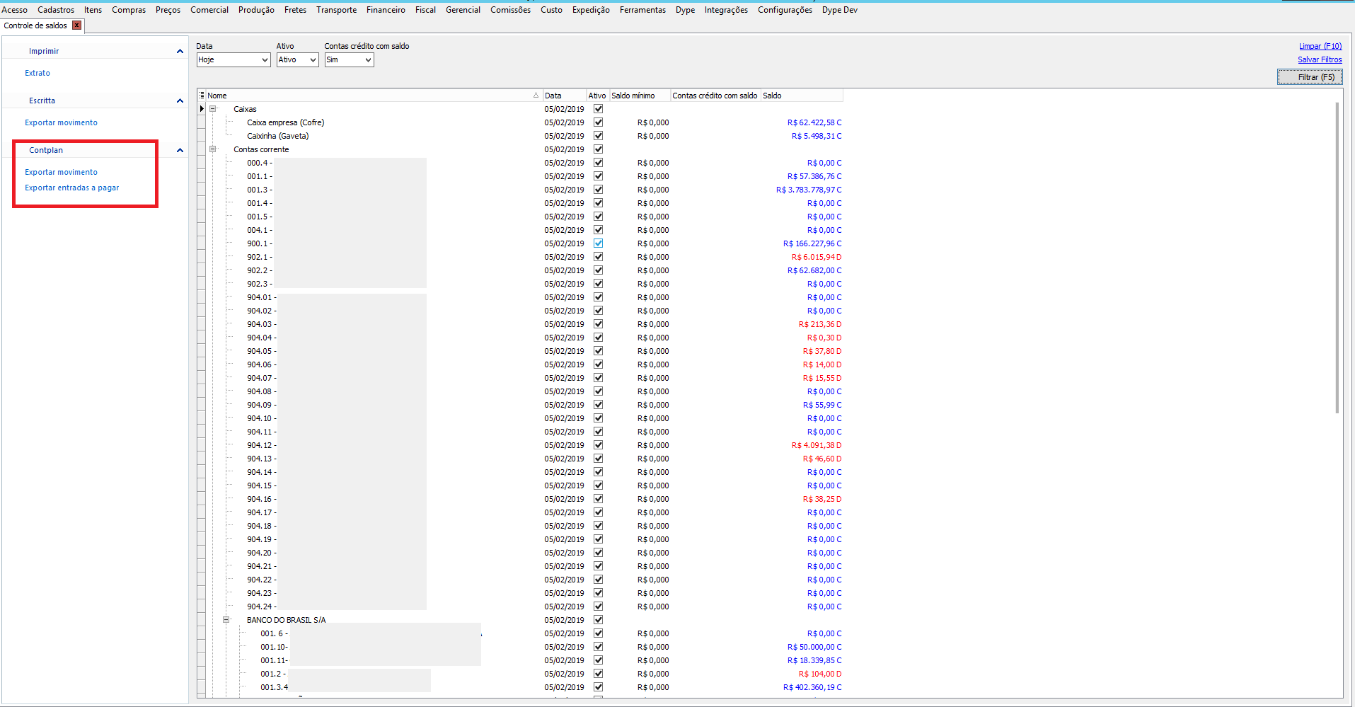1355x707 pixels.
Task: Click the vertical scrollbar of the grid
Action: coord(1337,258)
